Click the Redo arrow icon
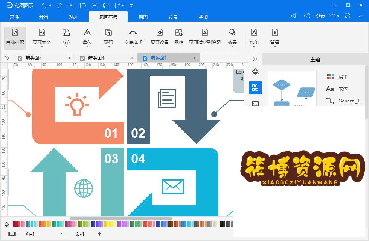 point(59,5)
